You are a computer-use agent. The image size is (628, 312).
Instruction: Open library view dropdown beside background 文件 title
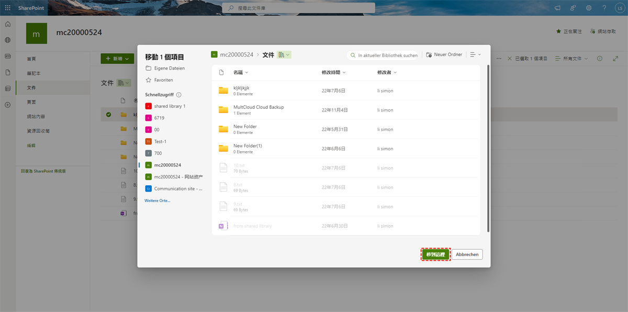coord(124,83)
